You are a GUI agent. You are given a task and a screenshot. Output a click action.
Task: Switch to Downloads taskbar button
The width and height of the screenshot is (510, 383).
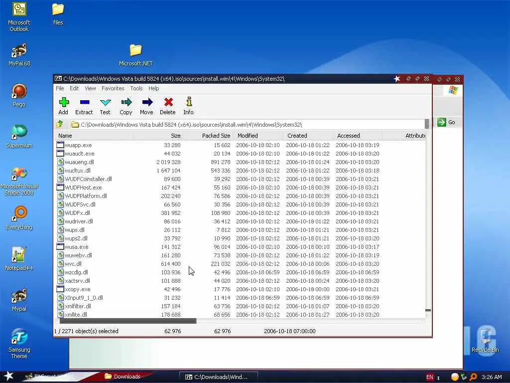tap(123, 377)
